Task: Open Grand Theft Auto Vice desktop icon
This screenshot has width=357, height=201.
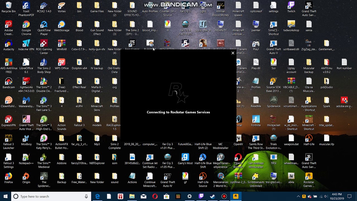Action: [x=26, y=123]
